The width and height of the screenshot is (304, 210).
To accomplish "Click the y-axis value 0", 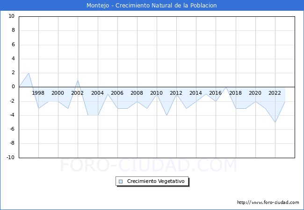I will pyautogui.click(x=13, y=87).
